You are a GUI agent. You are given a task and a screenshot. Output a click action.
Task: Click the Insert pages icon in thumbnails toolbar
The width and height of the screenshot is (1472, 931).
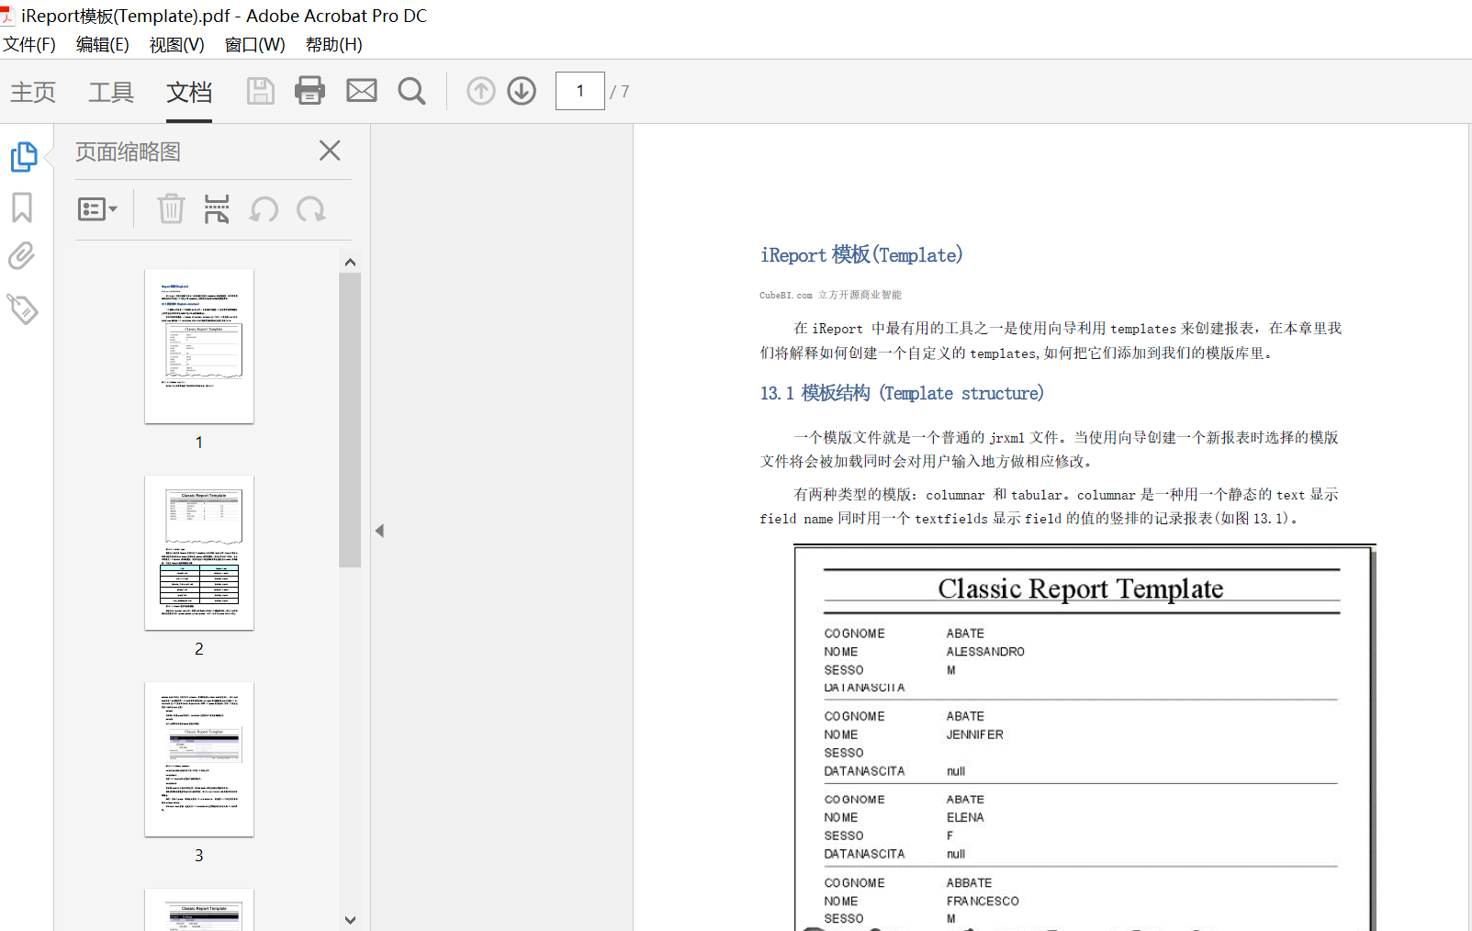[x=217, y=209]
